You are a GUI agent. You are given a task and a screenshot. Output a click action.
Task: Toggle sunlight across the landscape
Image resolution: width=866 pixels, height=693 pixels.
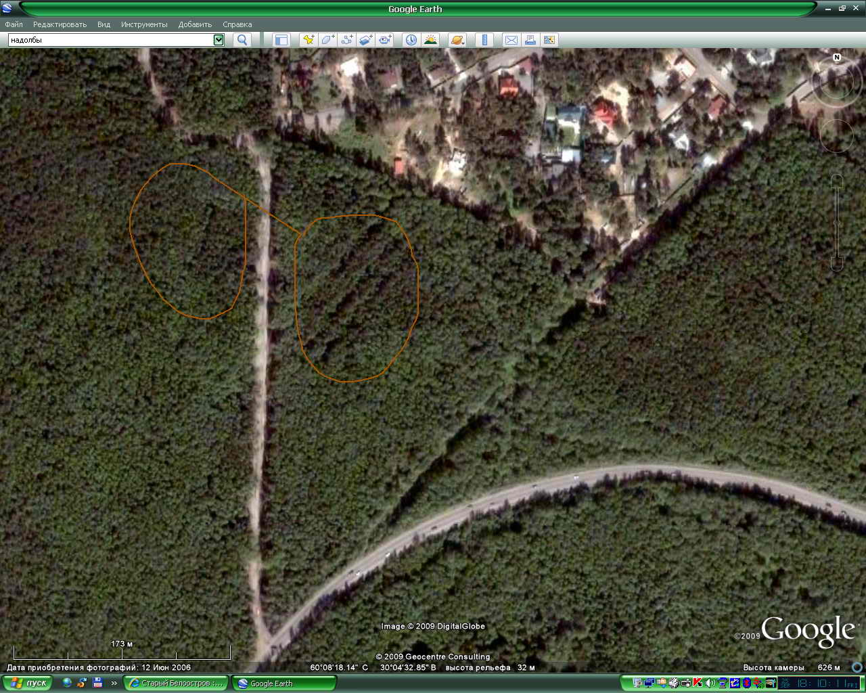pyautogui.click(x=431, y=40)
